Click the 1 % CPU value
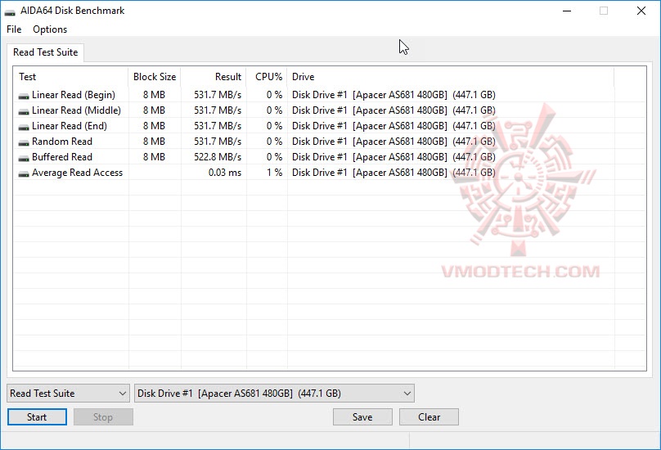 (274, 173)
